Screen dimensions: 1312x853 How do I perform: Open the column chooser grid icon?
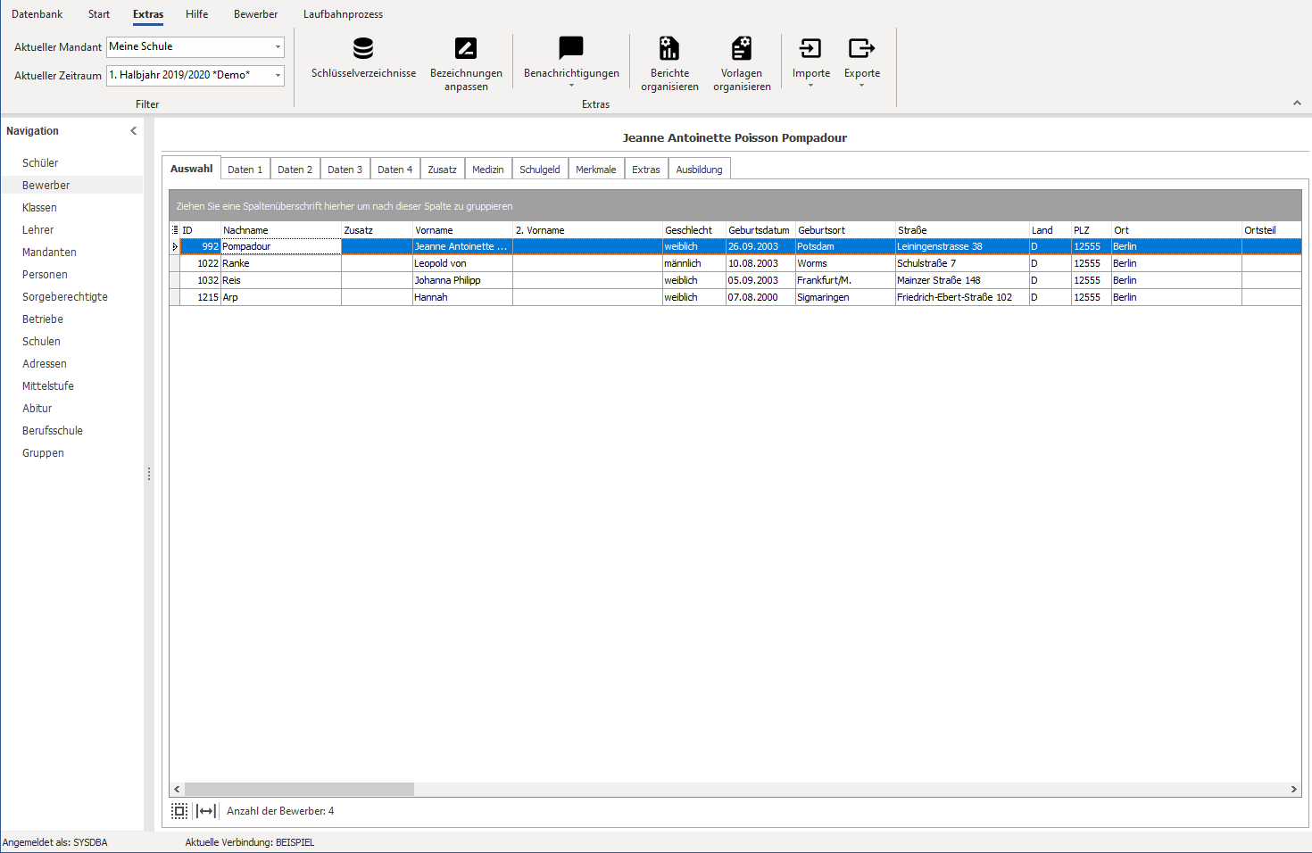click(175, 230)
